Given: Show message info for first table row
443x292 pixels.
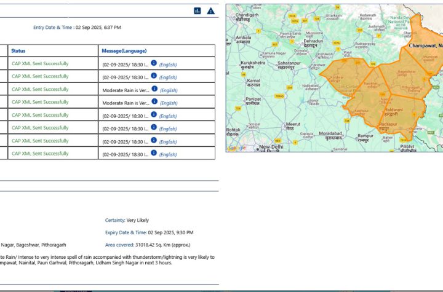Looking at the screenshot, I should pos(154,63).
